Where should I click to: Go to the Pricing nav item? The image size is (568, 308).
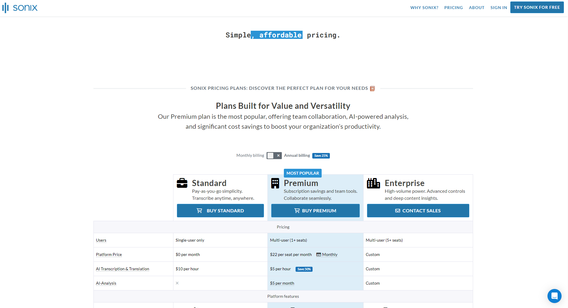coord(453,8)
